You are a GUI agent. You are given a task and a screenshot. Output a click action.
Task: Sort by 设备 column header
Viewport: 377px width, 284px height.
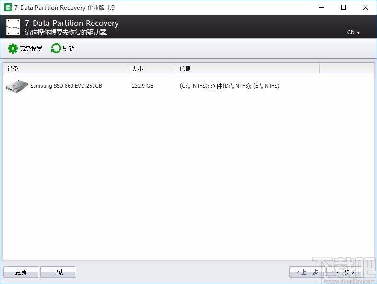tap(65, 69)
